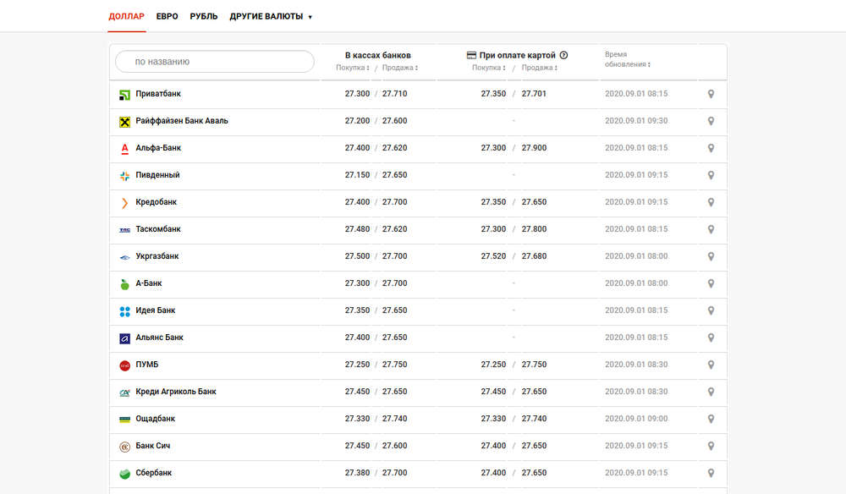Viewport: 846px width, 494px height.
Task: Click the blue dots Идея Банк logo
Action: [x=124, y=311]
